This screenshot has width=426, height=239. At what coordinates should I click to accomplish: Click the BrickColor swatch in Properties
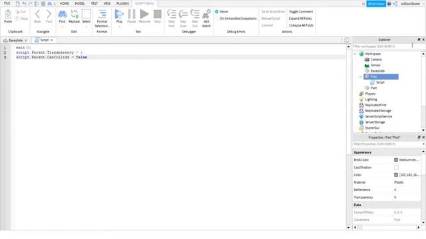tap(396, 160)
